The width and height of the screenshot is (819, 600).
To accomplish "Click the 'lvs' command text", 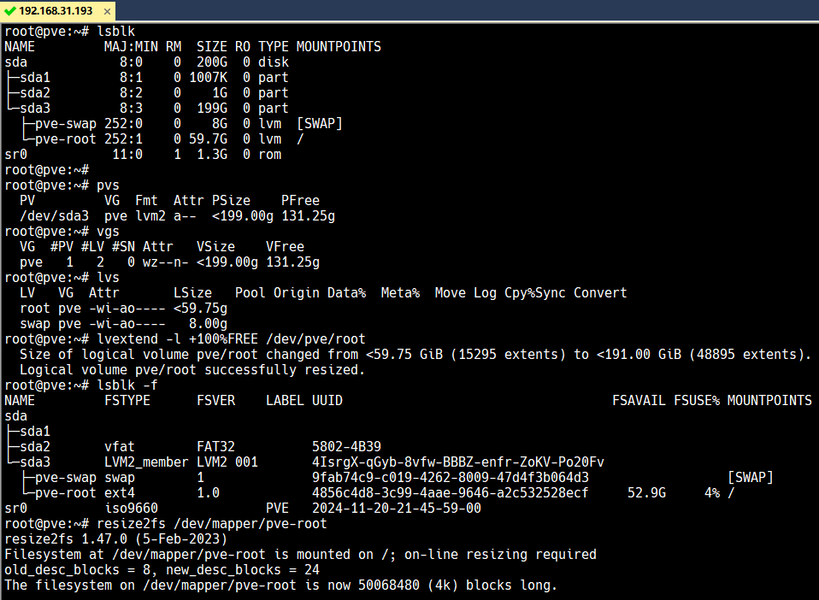I will 108,278.
